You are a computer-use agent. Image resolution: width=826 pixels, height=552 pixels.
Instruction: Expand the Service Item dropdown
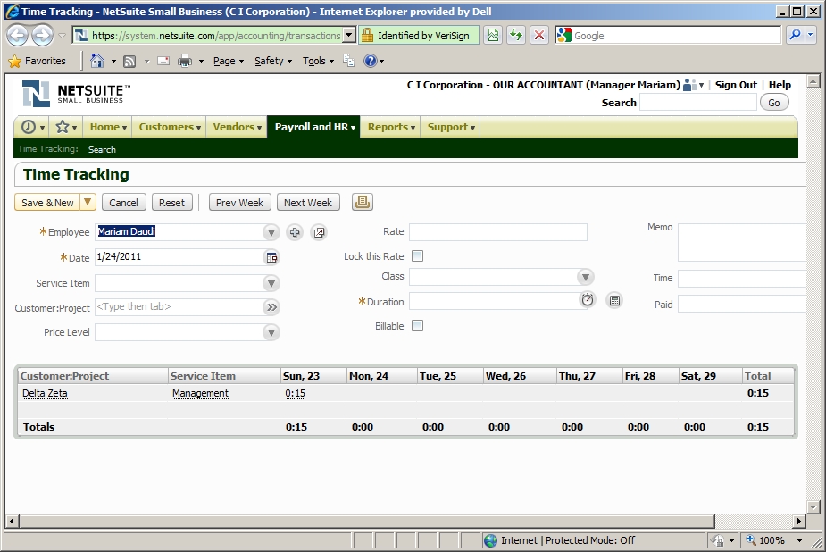point(271,283)
